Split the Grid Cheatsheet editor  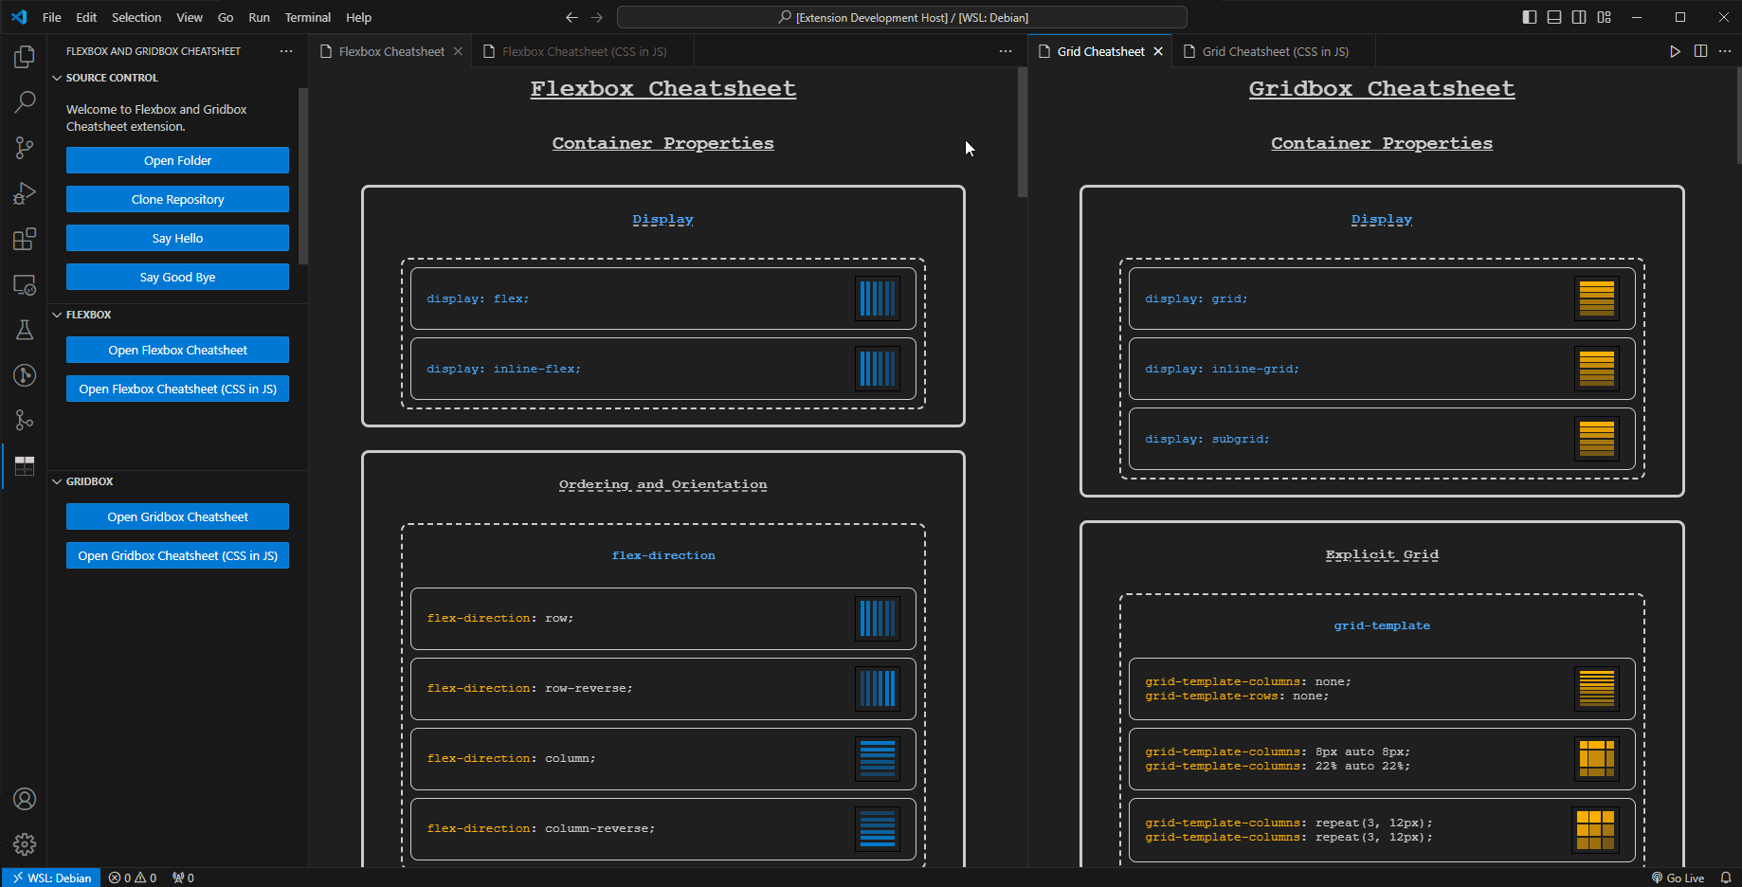pyautogui.click(x=1700, y=51)
